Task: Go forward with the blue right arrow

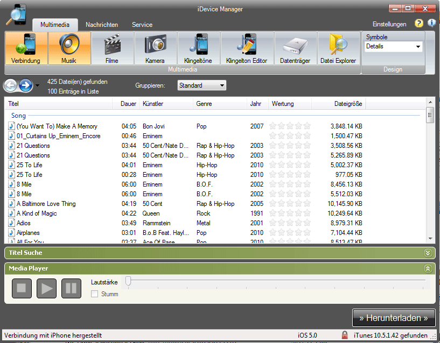Action: (x=26, y=85)
